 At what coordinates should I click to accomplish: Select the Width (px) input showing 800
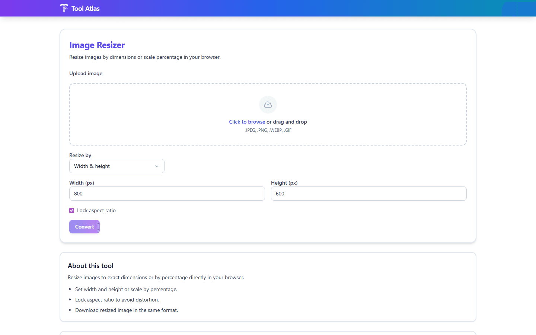(167, 194)
